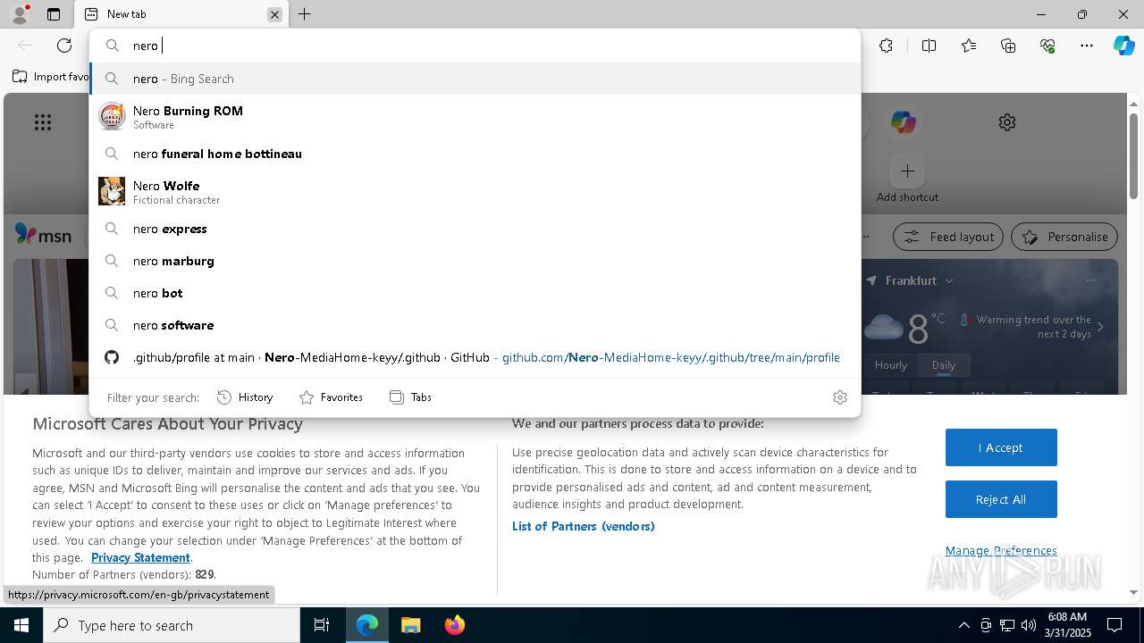
Task: Select the 'nero bot' suggestion
Action: point(475,293)
